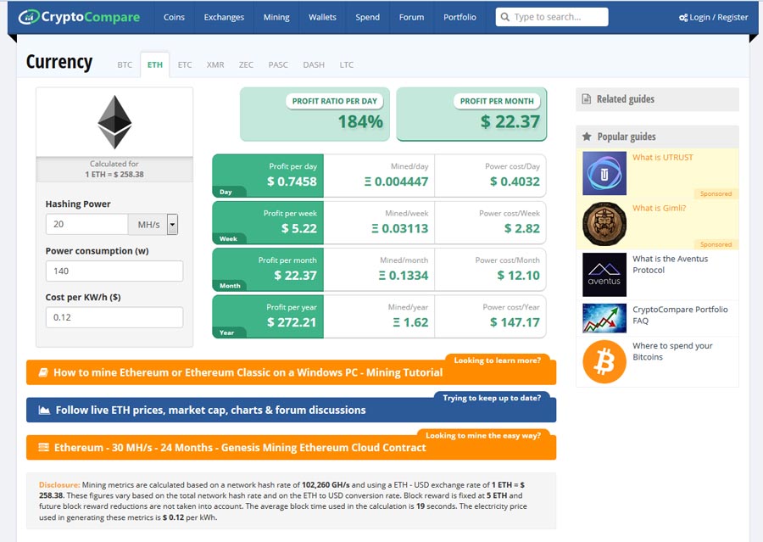Open CryptoCompare Portfolio FAQ link
Image resolution: width=763 pixels, height=542 pixels.
coord(680,315)
